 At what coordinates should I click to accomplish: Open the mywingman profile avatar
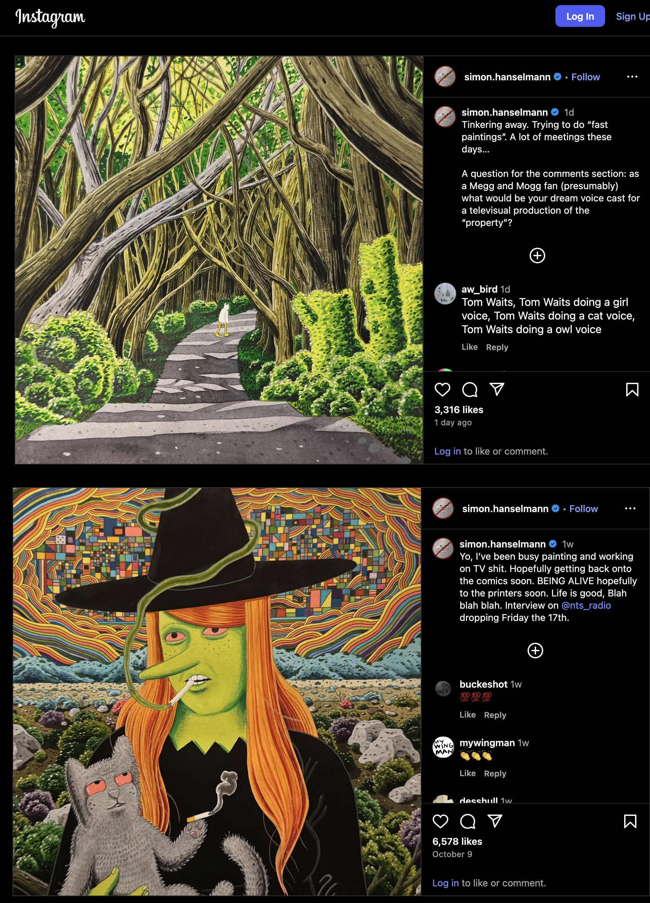pyautogui.click(x=443, y=747)
